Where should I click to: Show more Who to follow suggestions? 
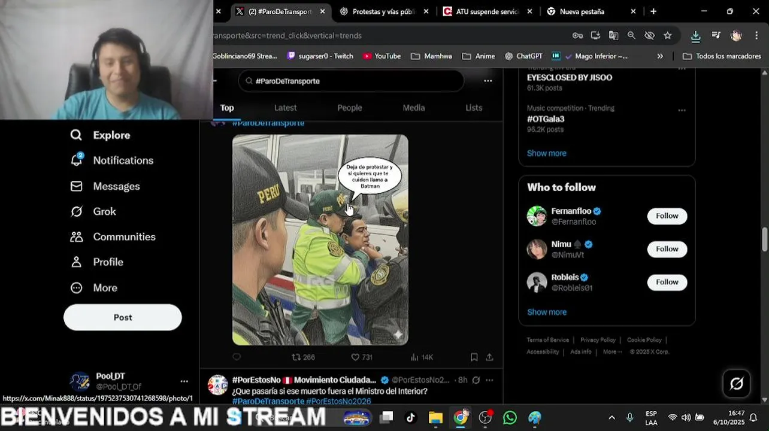pyautogui.click(x=547, y=312)
